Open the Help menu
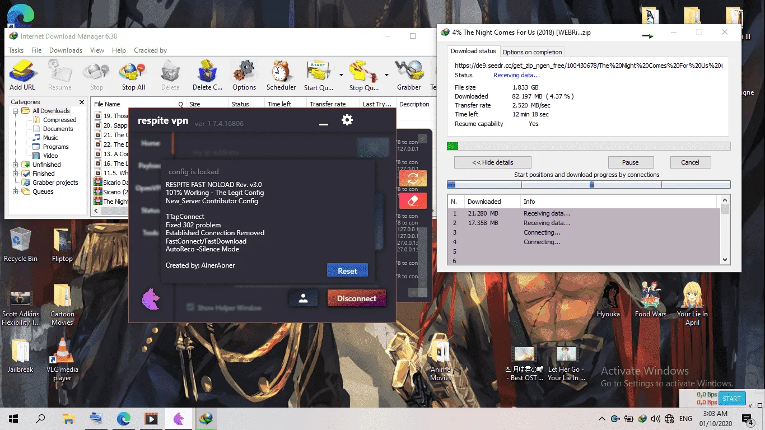Viewport: 765px width, 430px height. point(119,50)
